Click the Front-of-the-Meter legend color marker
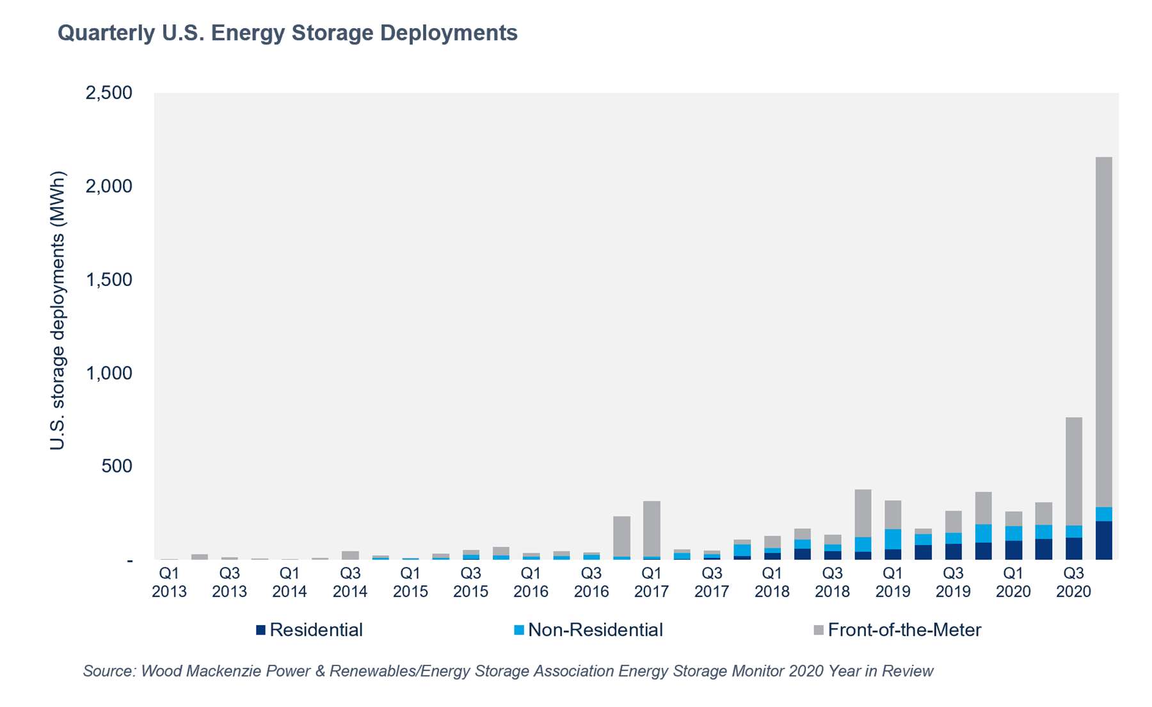The height and width of the screenshot is (707, 1152). (820, 630)
